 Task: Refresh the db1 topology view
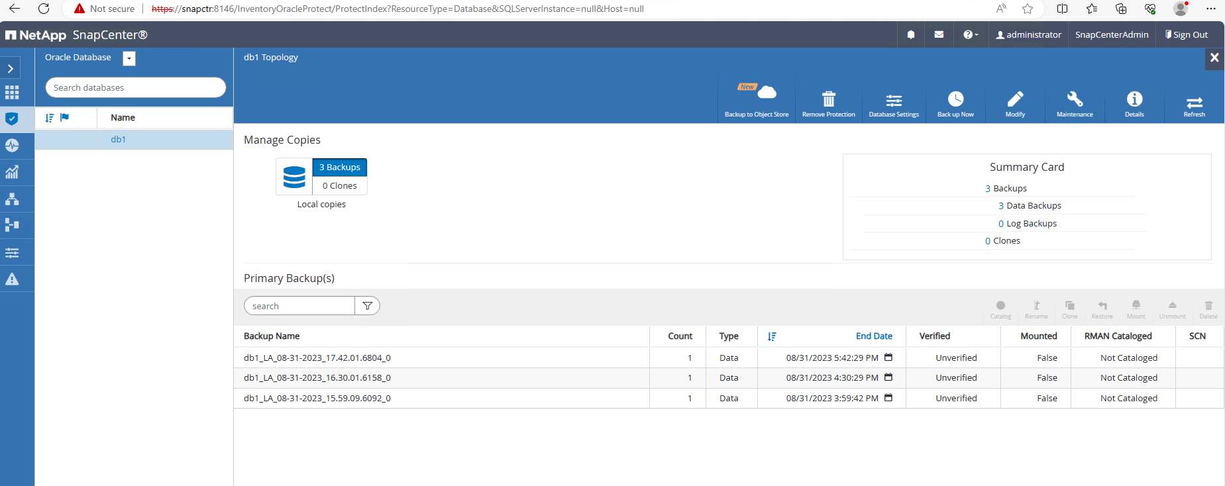[x=1194, y=103]
